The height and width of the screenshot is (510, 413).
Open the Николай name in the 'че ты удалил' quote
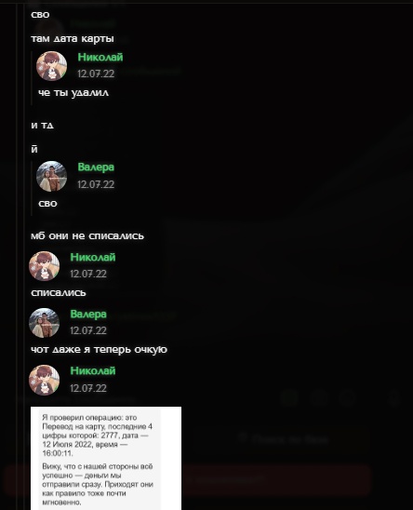pos(100,58)
